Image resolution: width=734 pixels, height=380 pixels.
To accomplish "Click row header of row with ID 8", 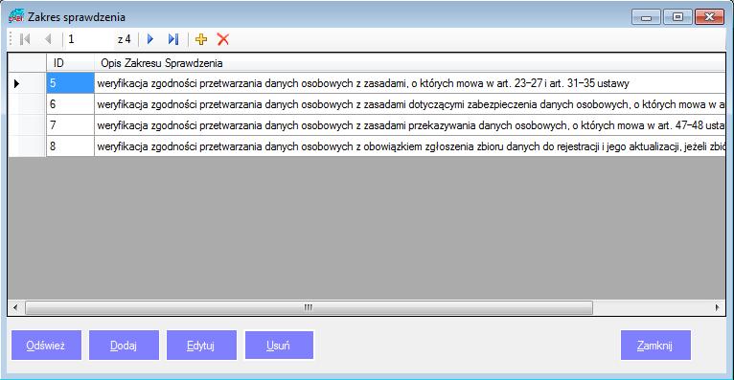I will pos(27,146).
